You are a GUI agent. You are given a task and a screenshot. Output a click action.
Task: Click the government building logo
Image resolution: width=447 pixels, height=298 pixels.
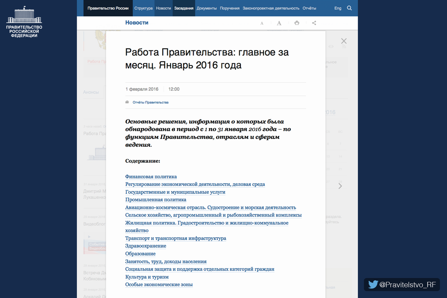[x=24, y=21]
